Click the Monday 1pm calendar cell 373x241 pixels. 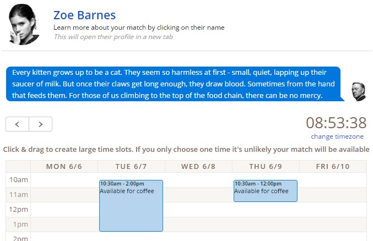[64, 224]
